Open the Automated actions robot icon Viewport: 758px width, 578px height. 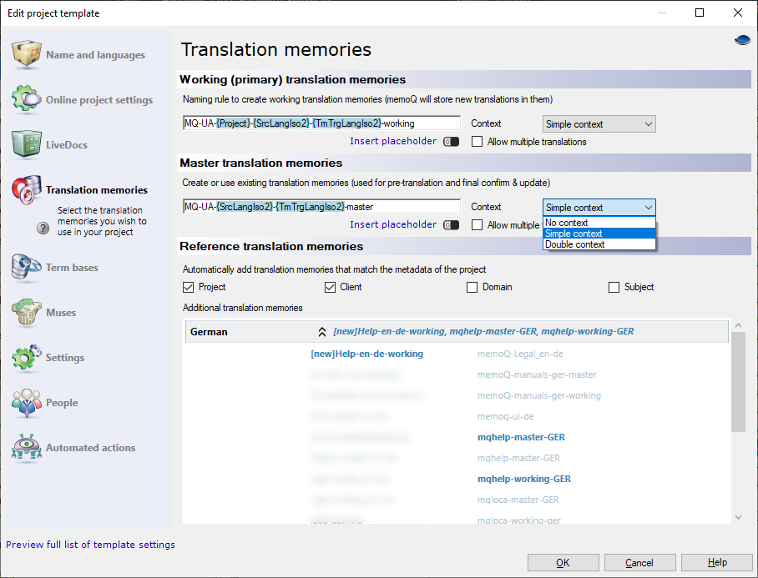pos(27,447)
